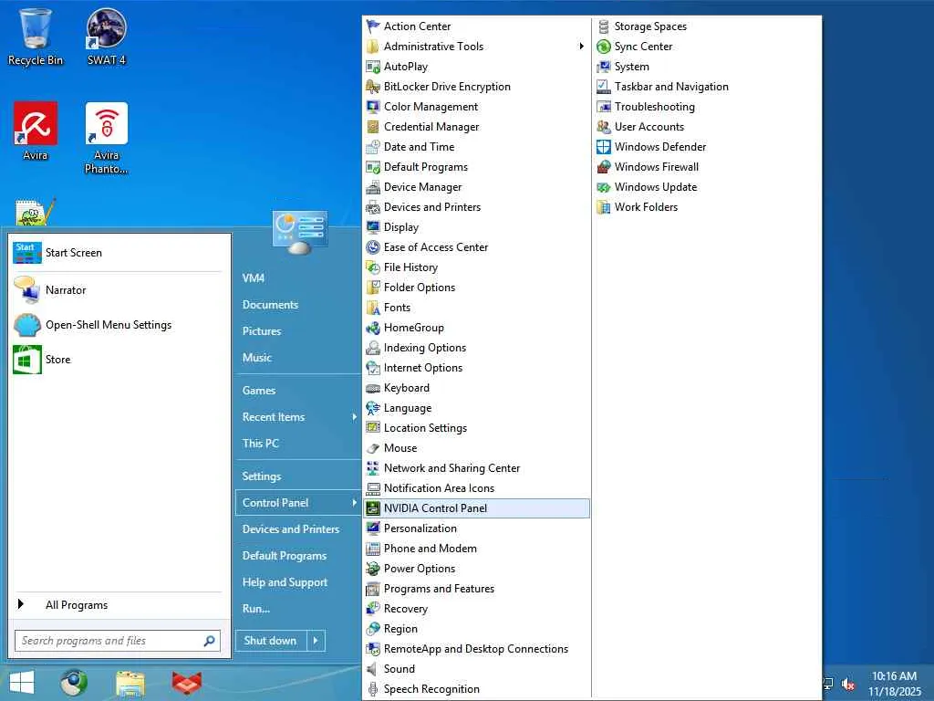Click the Sync Center icon
The image size is (934, 701).
(604, 47)
